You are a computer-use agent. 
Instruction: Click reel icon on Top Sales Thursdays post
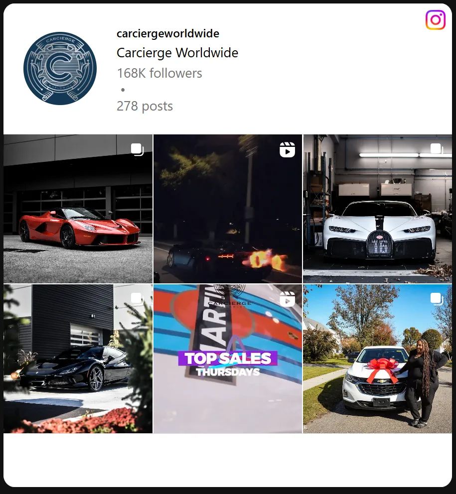coord(287,299)
